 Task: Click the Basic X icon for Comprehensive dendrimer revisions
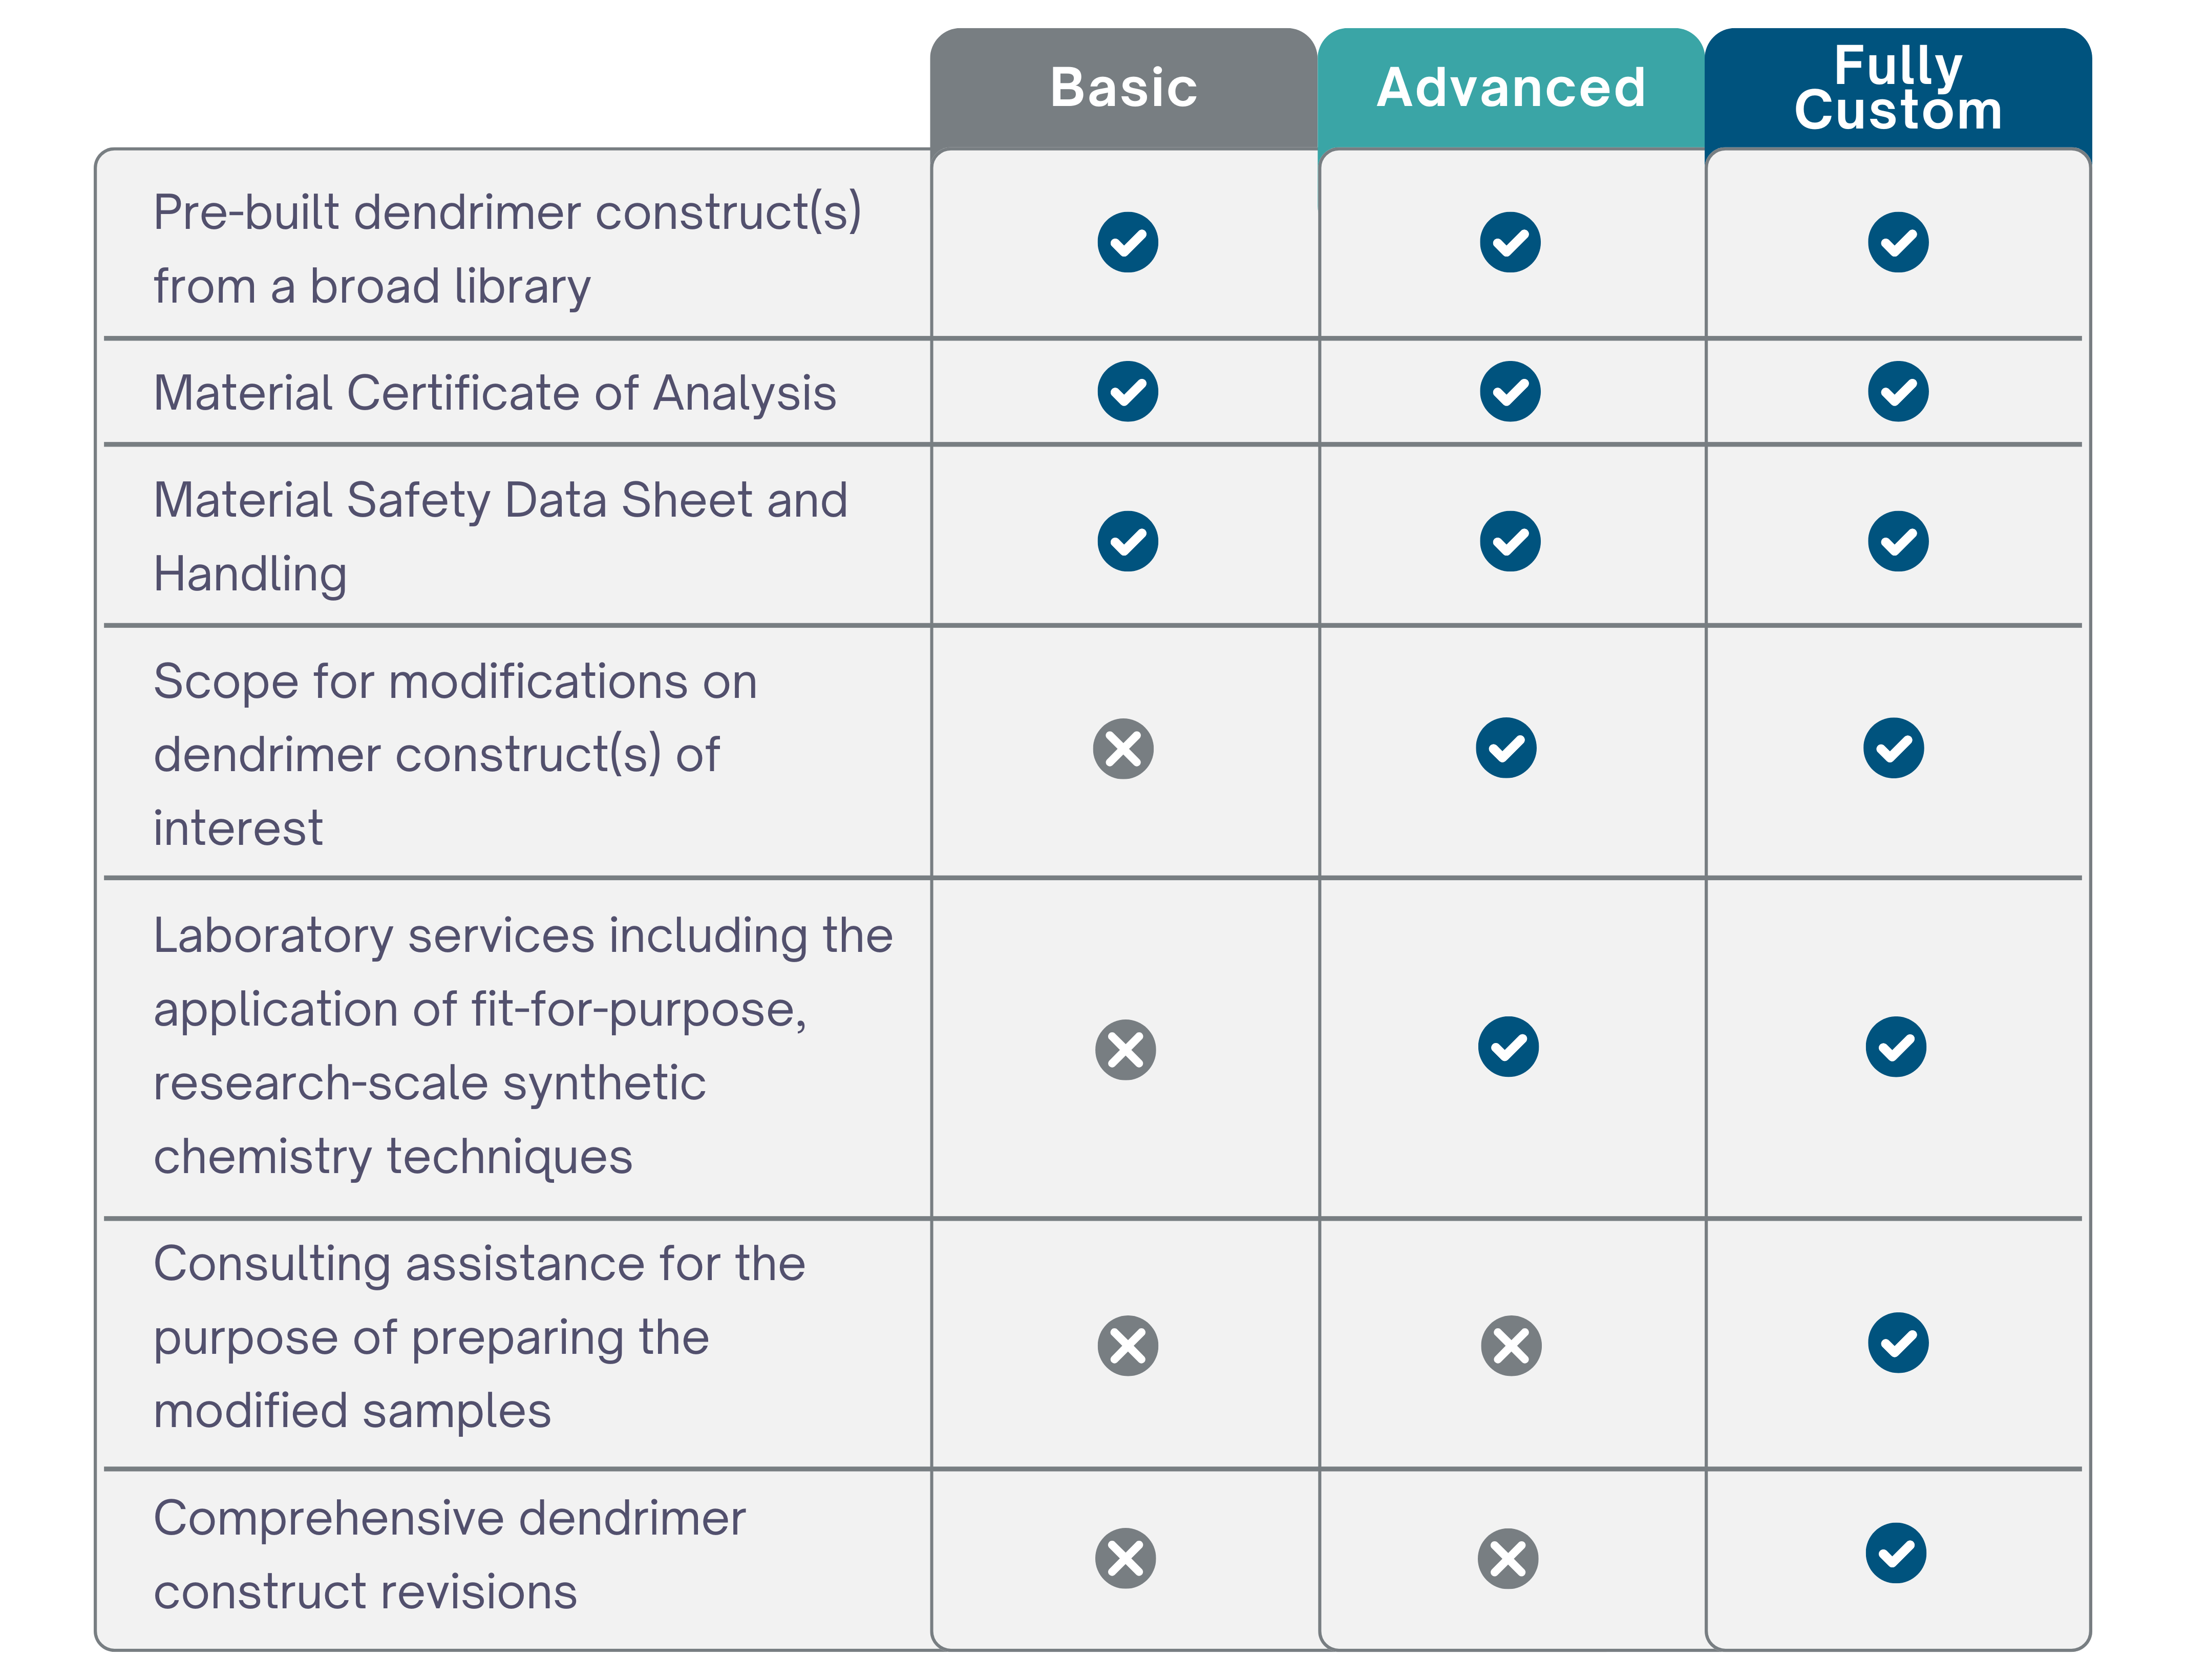point(1125,1558)
